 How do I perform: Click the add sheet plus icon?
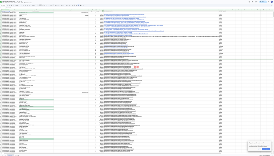point(2,155)
